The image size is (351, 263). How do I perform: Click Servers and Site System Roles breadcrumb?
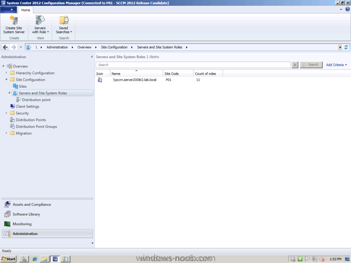[x=160, y=47]
